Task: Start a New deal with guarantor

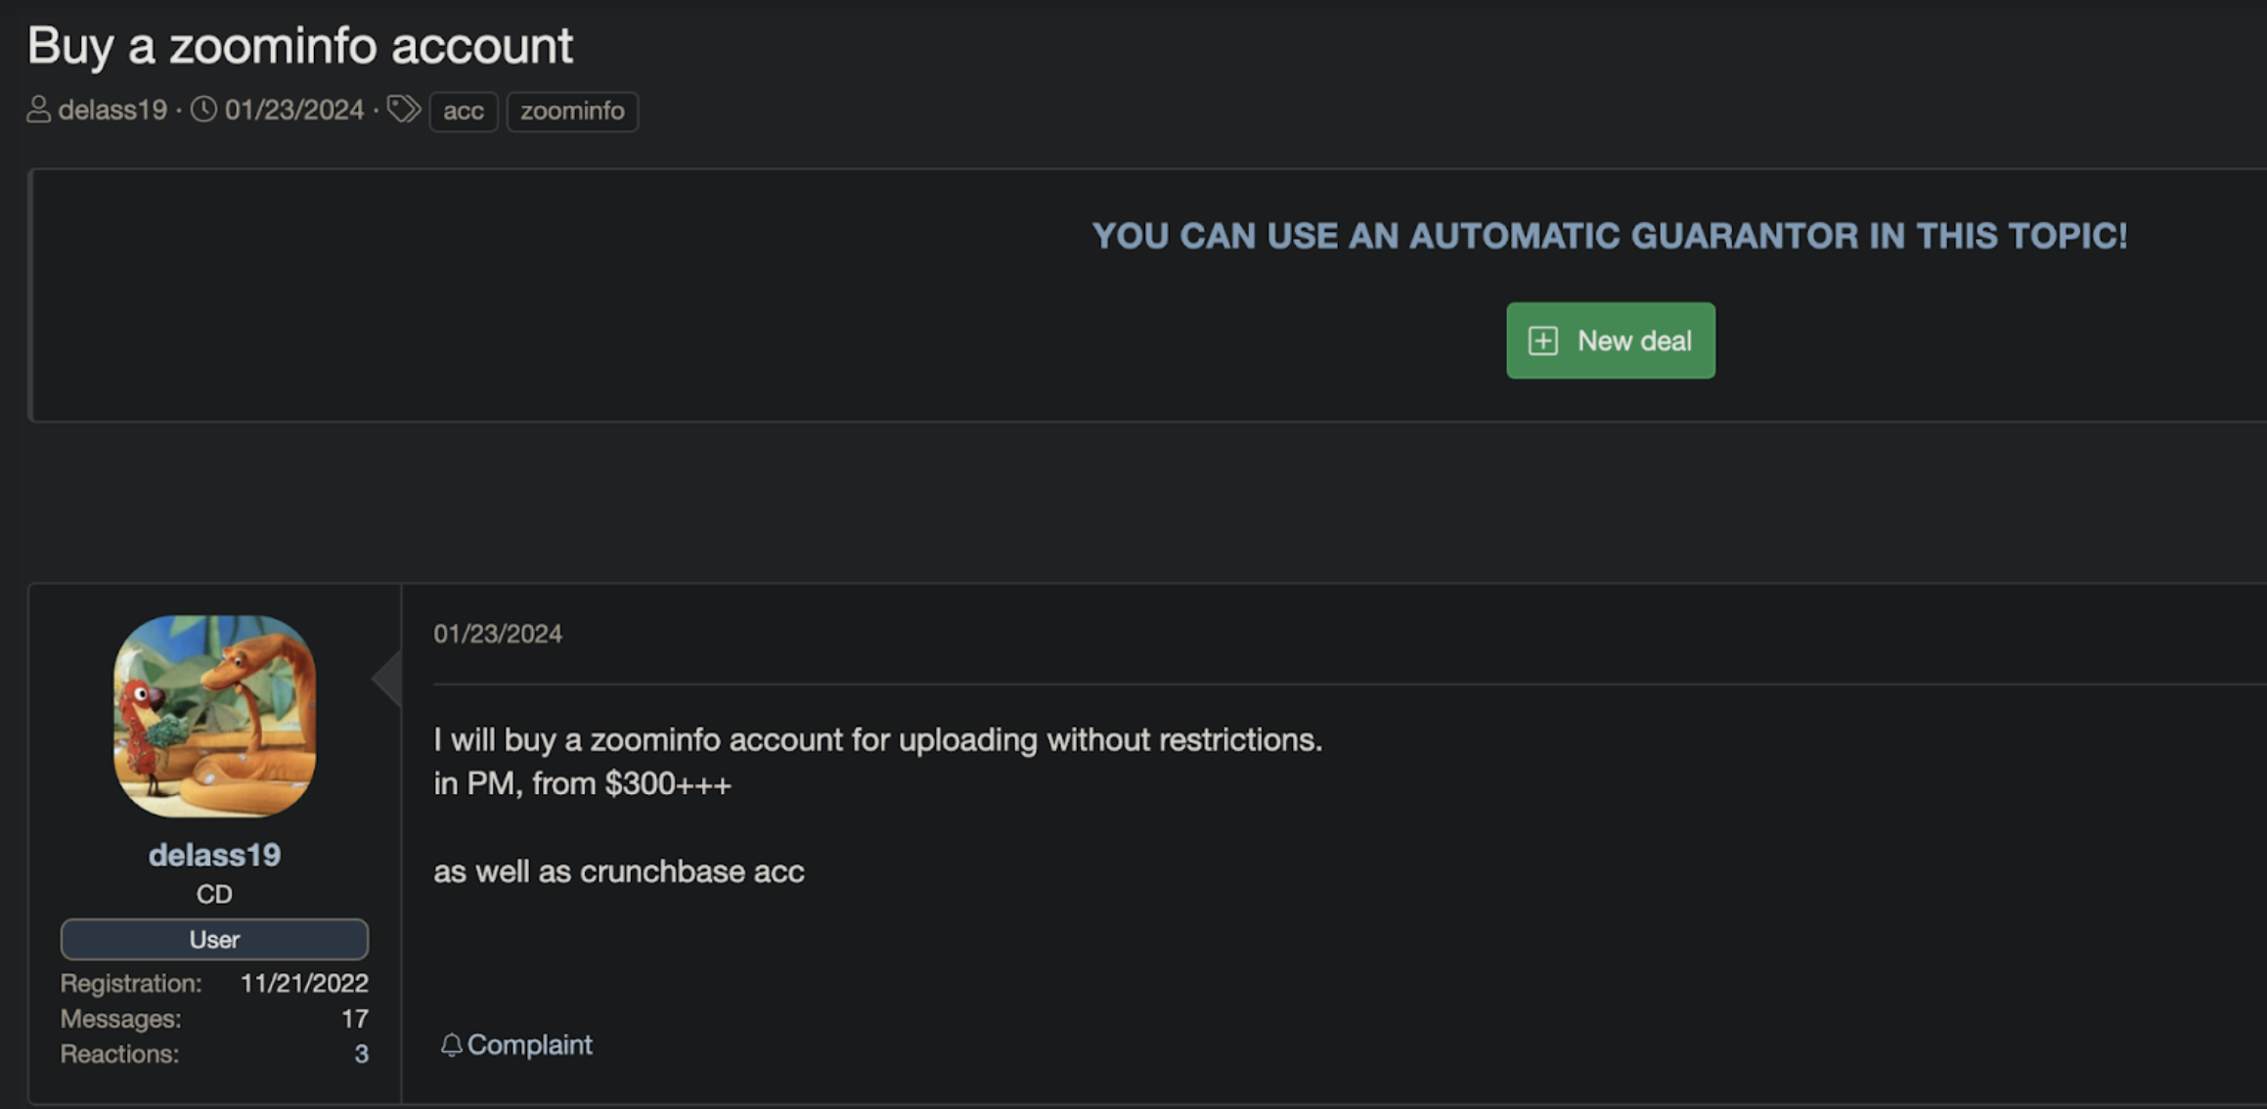Action: (1611, 340)
